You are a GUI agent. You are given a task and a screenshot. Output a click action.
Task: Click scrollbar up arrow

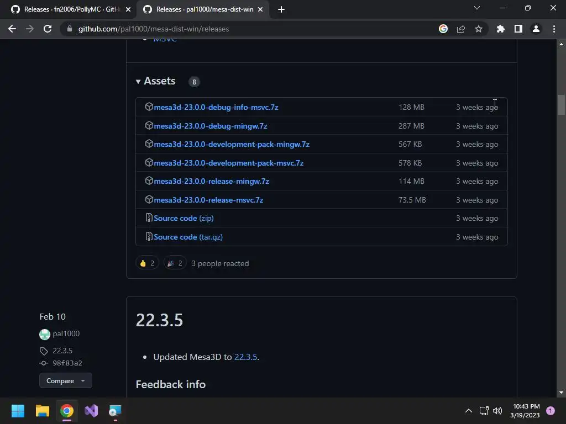point(561,44)
